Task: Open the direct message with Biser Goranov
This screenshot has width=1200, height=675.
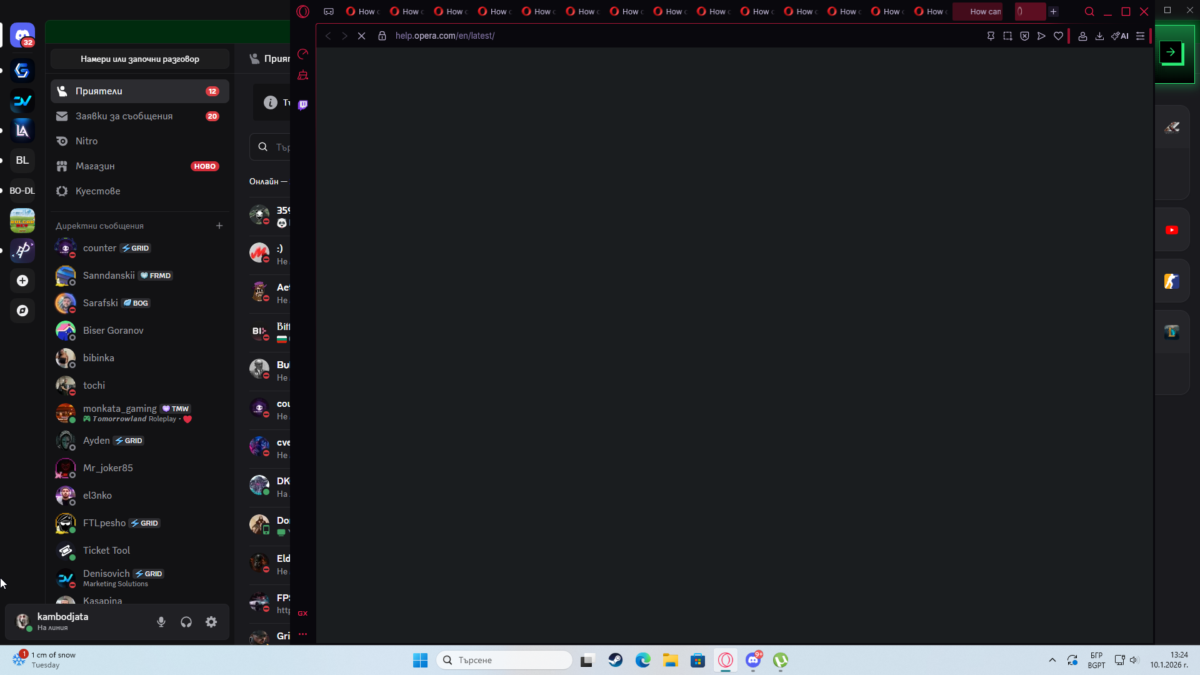Action: click(113, 331)
